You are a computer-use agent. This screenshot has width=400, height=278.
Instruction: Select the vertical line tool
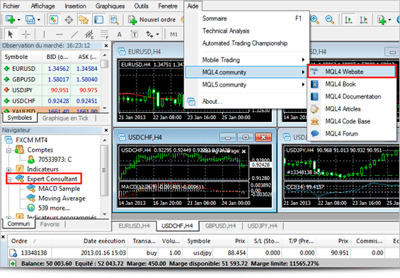[44, 34]
